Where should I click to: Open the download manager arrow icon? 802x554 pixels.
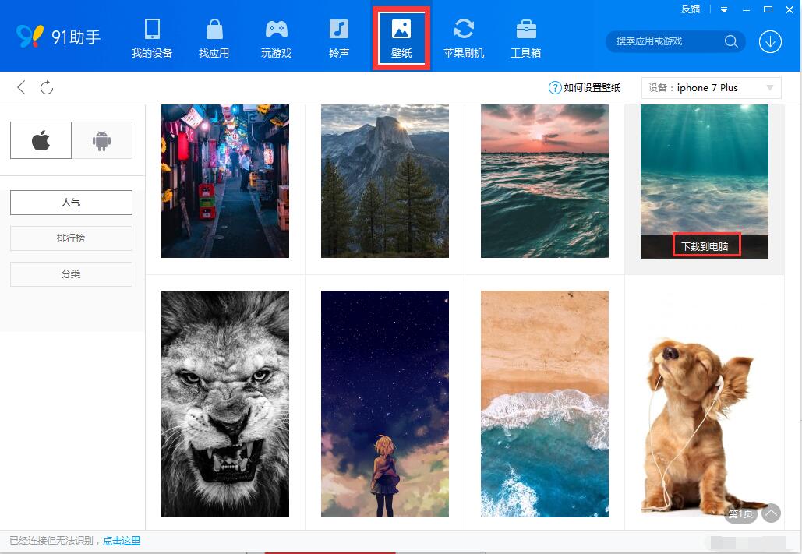770,41
